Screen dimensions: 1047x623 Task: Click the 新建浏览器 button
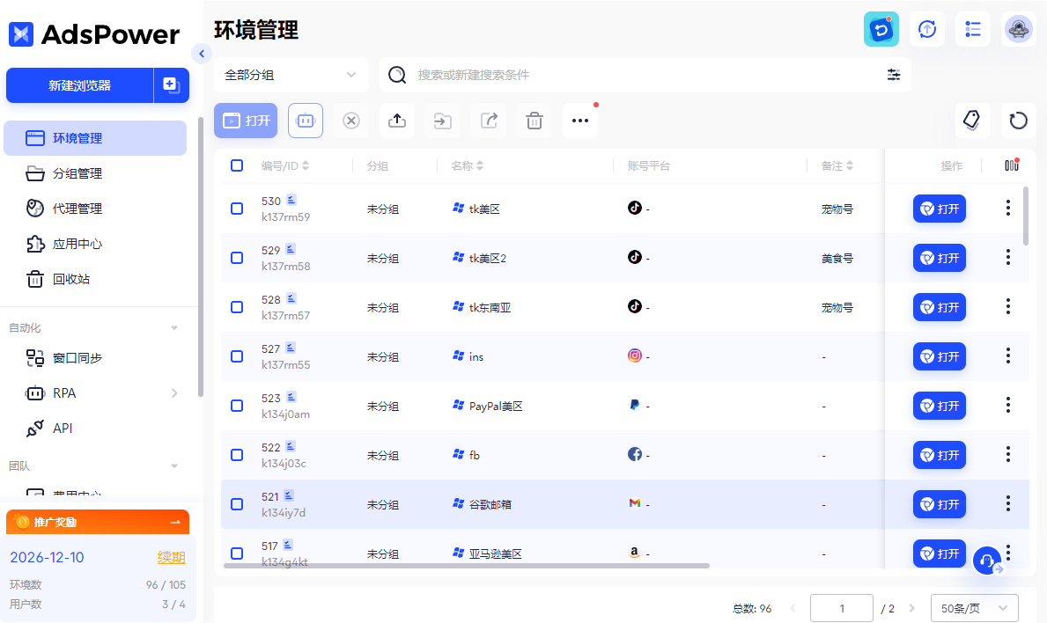click(80, 85)
